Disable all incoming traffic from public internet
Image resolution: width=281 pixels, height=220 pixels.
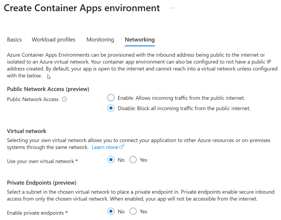(x=111, y=108)
